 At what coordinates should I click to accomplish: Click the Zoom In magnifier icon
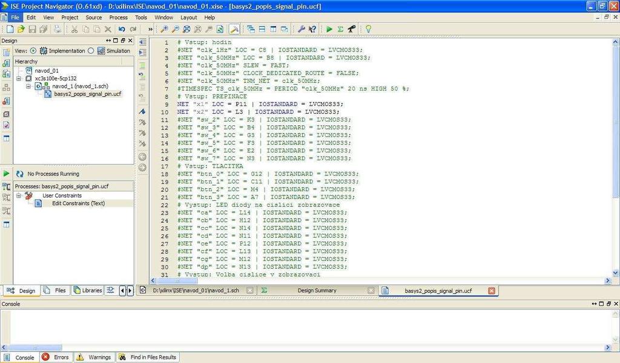(164, 29)
